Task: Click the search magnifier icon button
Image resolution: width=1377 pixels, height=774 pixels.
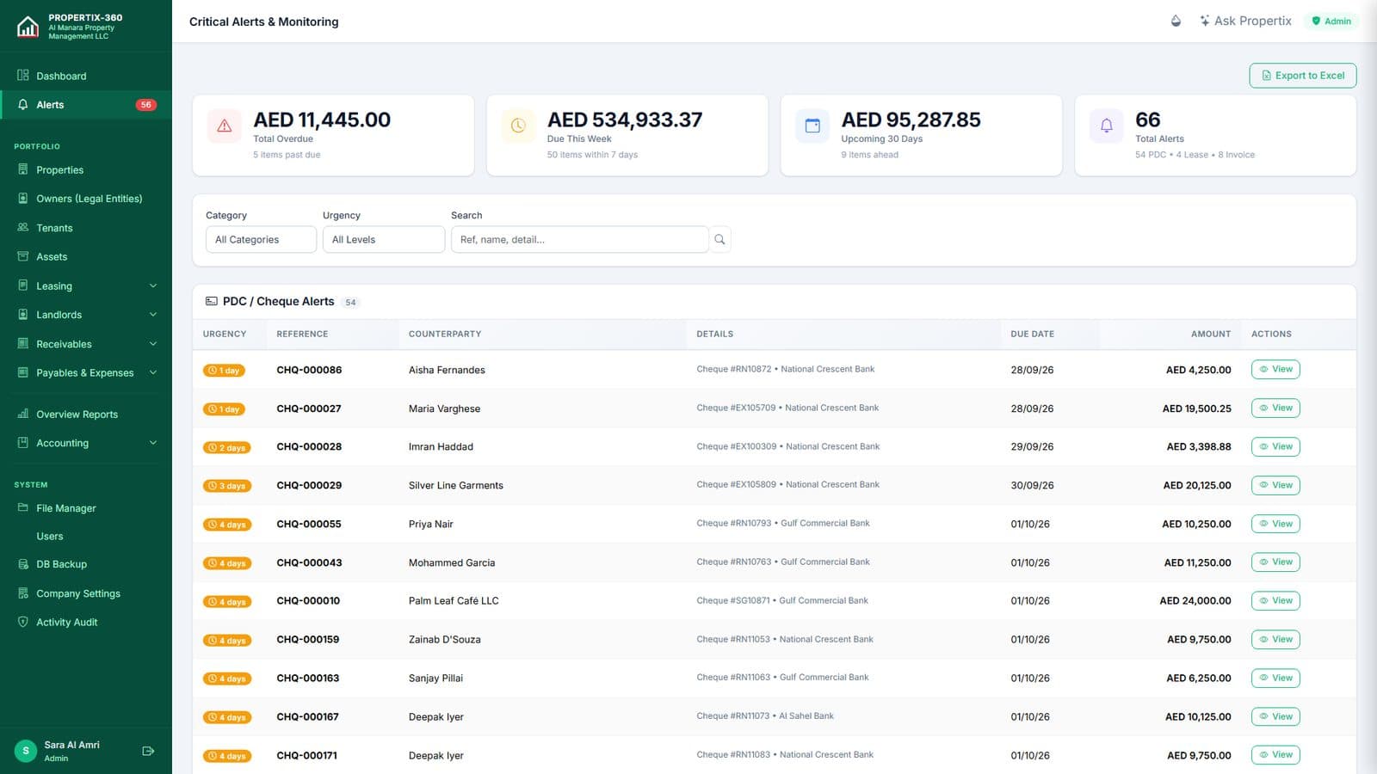Action: point(719,240)
